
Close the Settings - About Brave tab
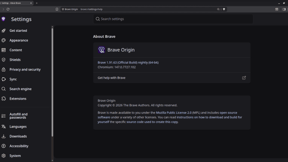(x=31, y=3)
